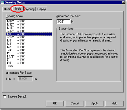Open Help for Drawing Setup
The image size is (127, 110).
(x=115, y=104)
